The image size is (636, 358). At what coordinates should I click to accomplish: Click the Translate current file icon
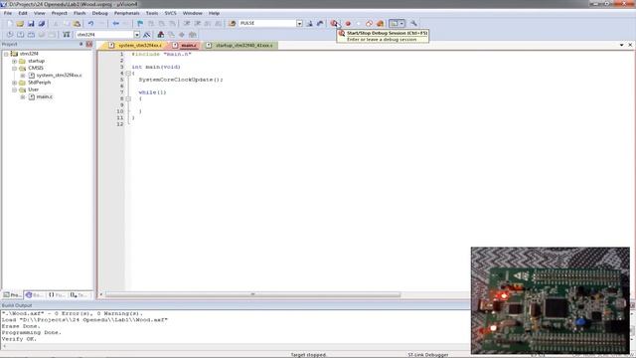10,35
